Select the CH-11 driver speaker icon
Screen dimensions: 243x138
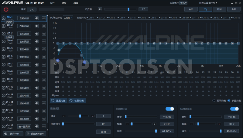click(x=4, y=96)
